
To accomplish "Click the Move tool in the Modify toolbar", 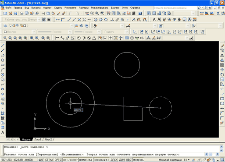I will 222,70.
